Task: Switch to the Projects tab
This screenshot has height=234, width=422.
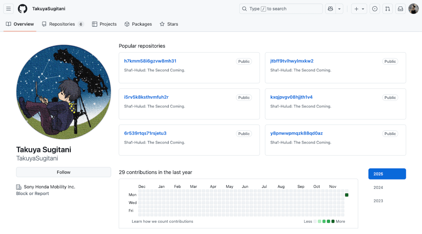Action: (x=104, y=24)
